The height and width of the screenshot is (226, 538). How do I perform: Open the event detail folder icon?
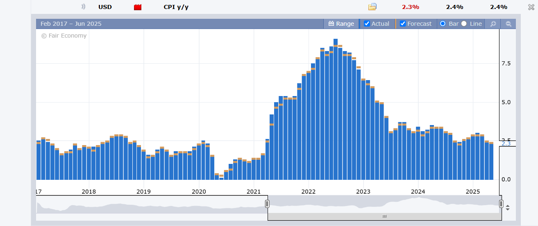tap(372, 7)
